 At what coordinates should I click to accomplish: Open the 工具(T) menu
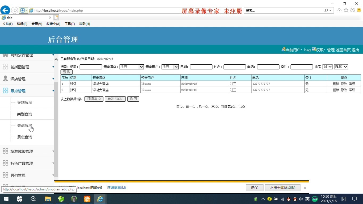[70, 24]
